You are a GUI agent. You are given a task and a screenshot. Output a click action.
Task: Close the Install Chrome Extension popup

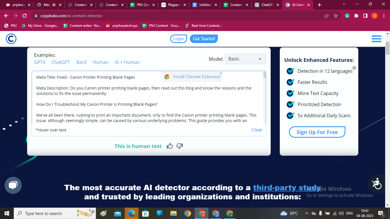point(221,73)
